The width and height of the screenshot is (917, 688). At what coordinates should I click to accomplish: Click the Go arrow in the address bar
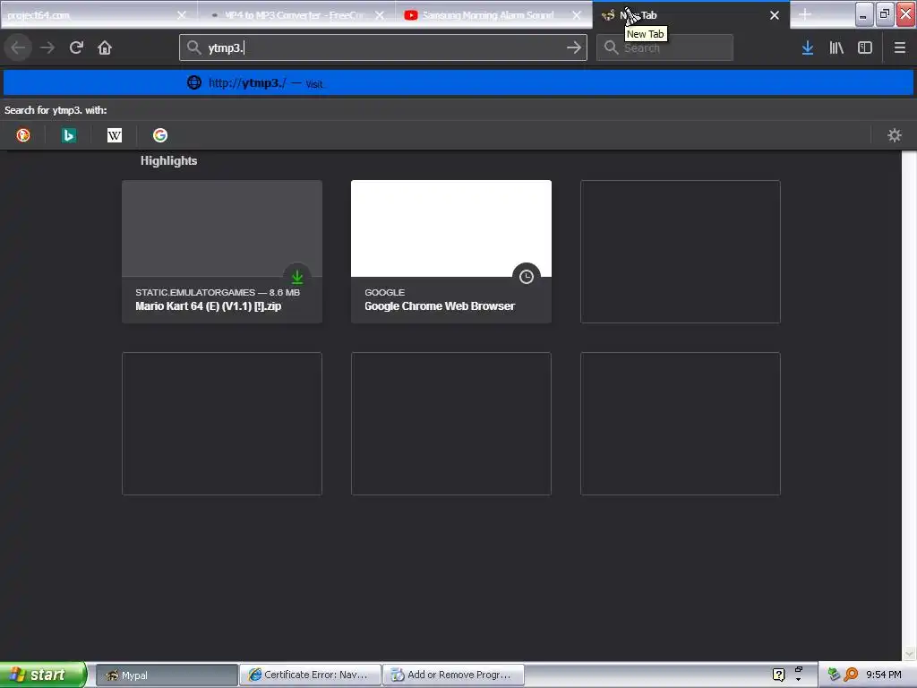point(574,48)
